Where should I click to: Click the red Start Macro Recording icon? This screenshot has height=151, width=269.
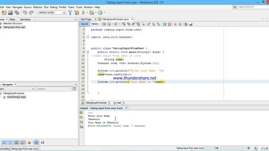(175, 24)
